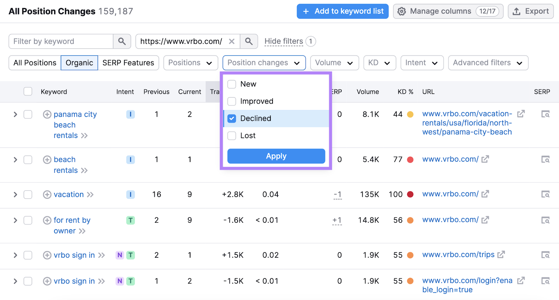Click the 'Hide filters' link
Screen dimensions: 559x300
tap(283, 41)
